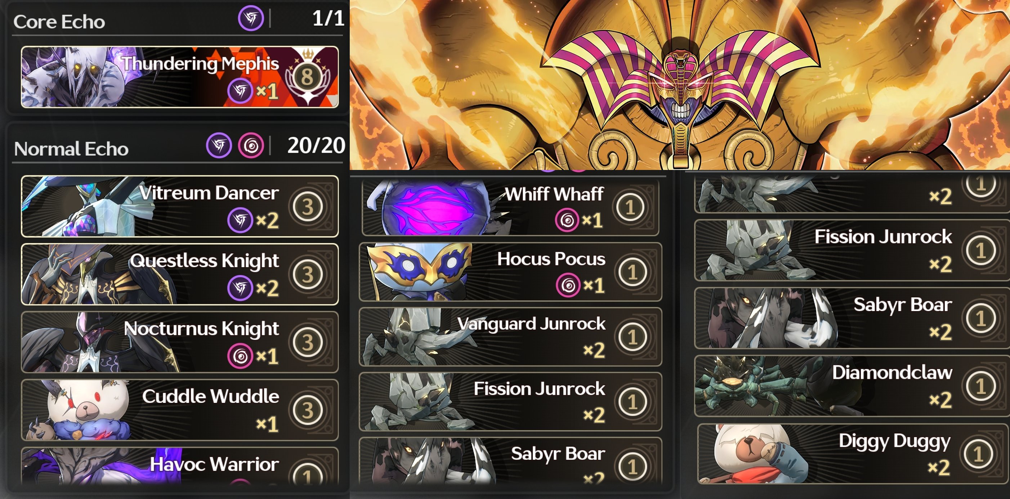Screen dimensions: 1010x499
Task: Select the Diggy Duggy echo card
Action: 854,454
